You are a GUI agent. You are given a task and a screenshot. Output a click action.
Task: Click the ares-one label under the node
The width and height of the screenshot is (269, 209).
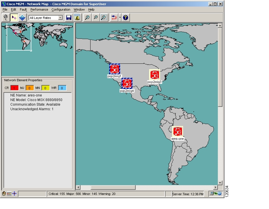[178, 139]
